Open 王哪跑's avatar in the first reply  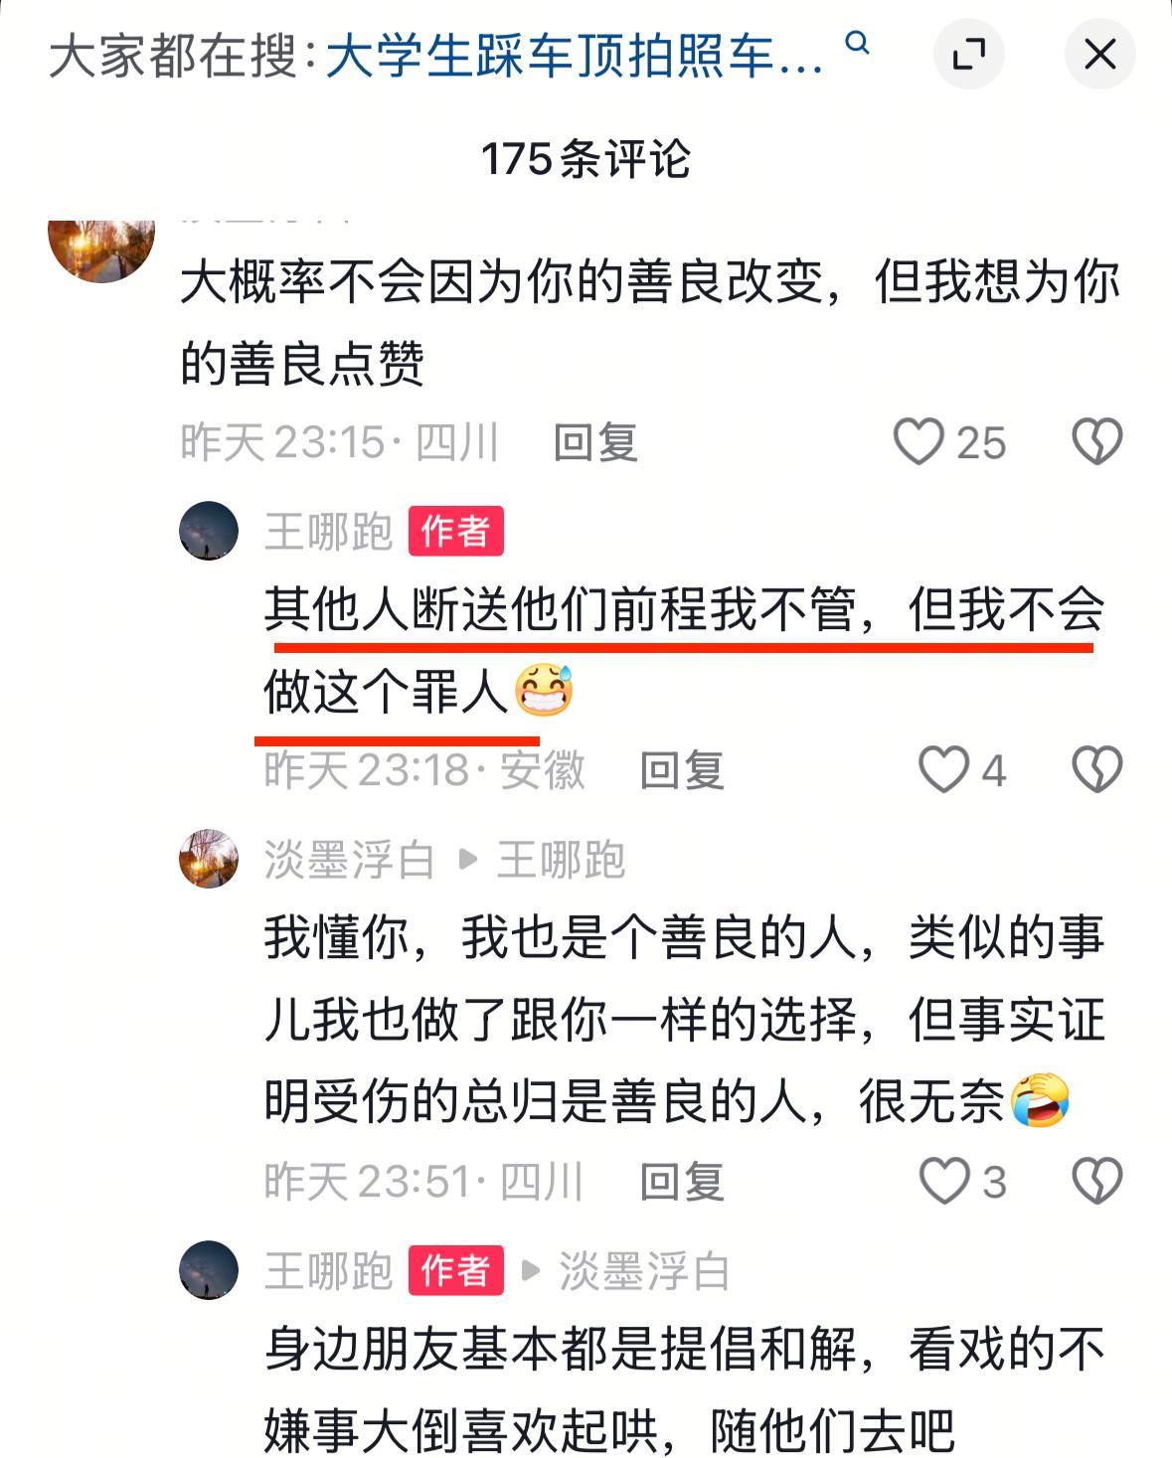point(209,531)
